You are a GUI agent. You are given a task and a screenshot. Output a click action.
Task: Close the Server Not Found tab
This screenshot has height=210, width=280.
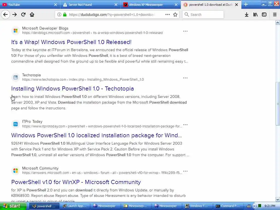click(116, 5)
